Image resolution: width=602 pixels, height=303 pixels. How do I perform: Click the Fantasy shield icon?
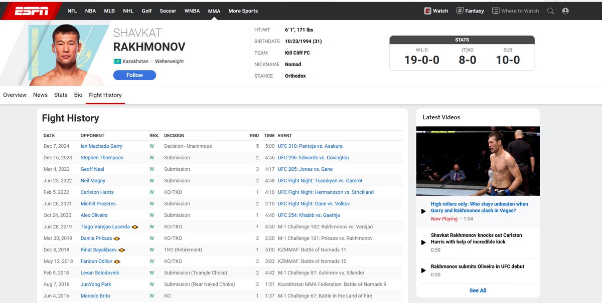460,11
